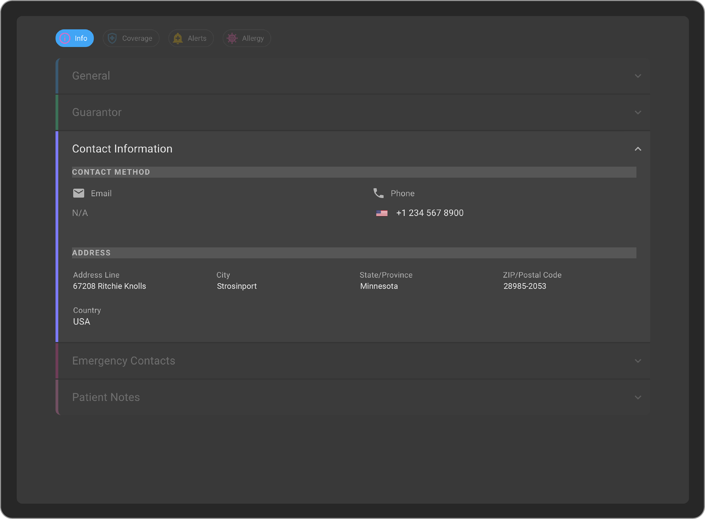Expand the Guarantor section chevron
The height and width of the screenshot is (519, 705).
(x=638, y=112)
